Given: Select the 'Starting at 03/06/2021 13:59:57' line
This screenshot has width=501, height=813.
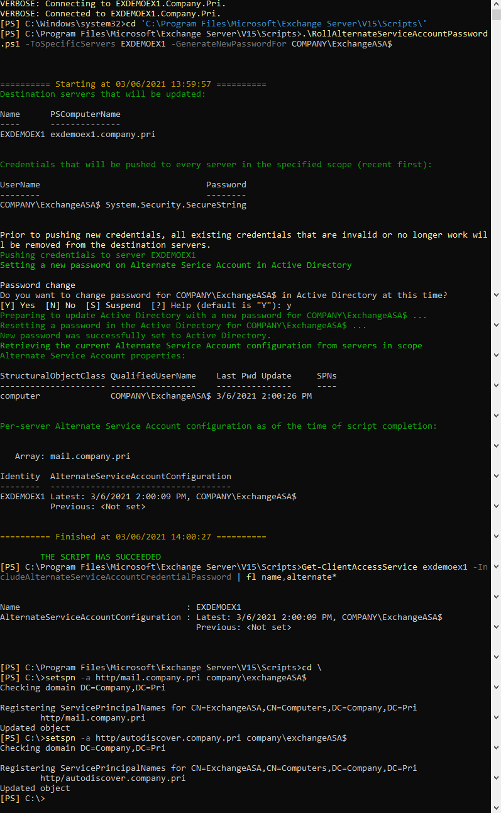Looking at the screenshot, I should tap(133, 84).
